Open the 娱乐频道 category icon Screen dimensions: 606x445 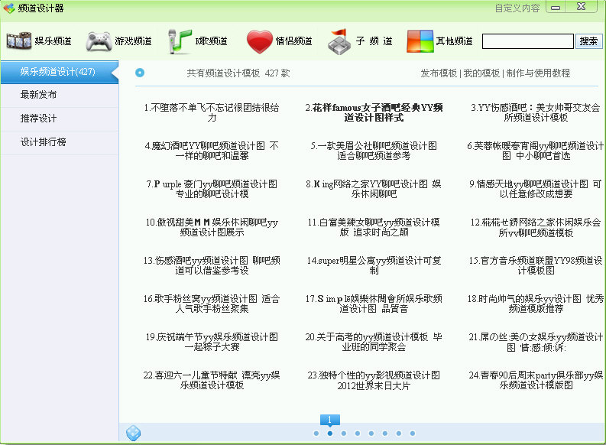coord(18,41)
